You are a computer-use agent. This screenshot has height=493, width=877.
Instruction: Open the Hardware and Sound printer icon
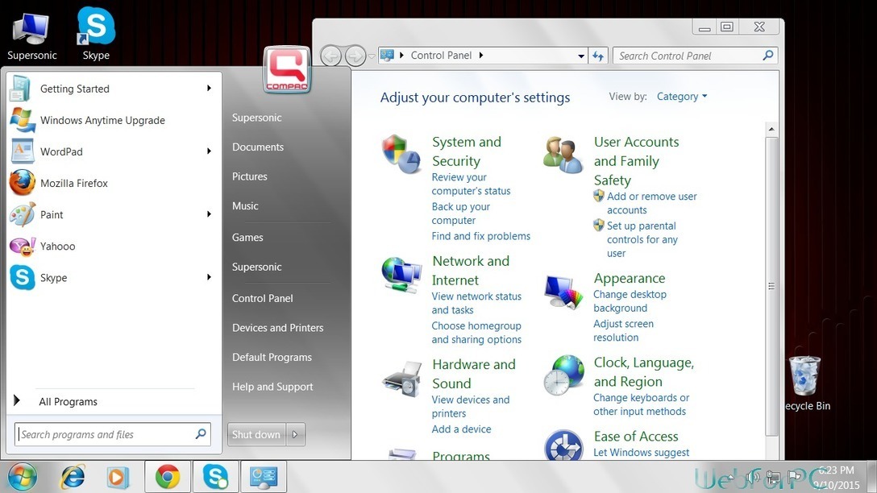pyautogui.click(x=401, y=377)
